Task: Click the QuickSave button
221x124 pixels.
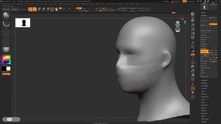Action: tap(166, 1)
